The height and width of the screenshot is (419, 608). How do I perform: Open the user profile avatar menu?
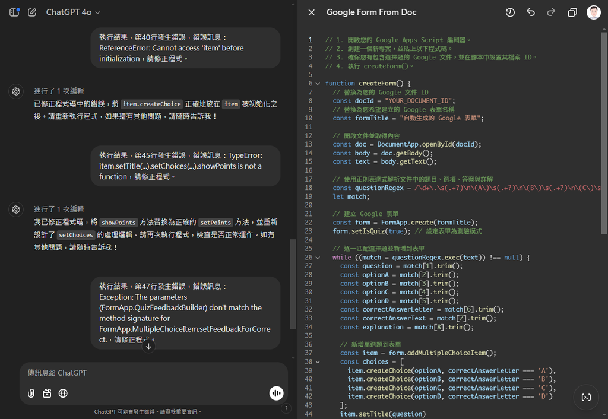point(593,12)
